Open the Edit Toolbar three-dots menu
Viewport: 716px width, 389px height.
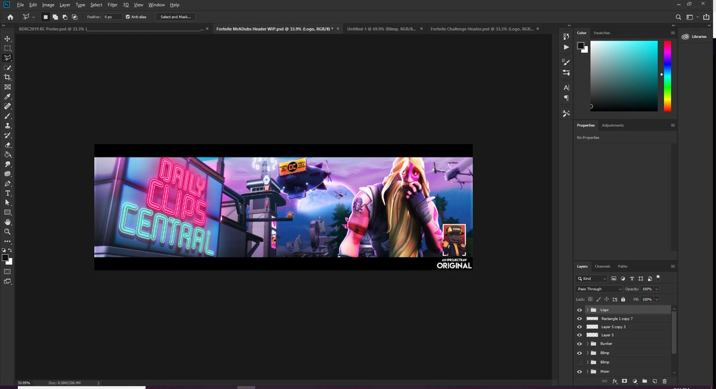coord(8,242)
